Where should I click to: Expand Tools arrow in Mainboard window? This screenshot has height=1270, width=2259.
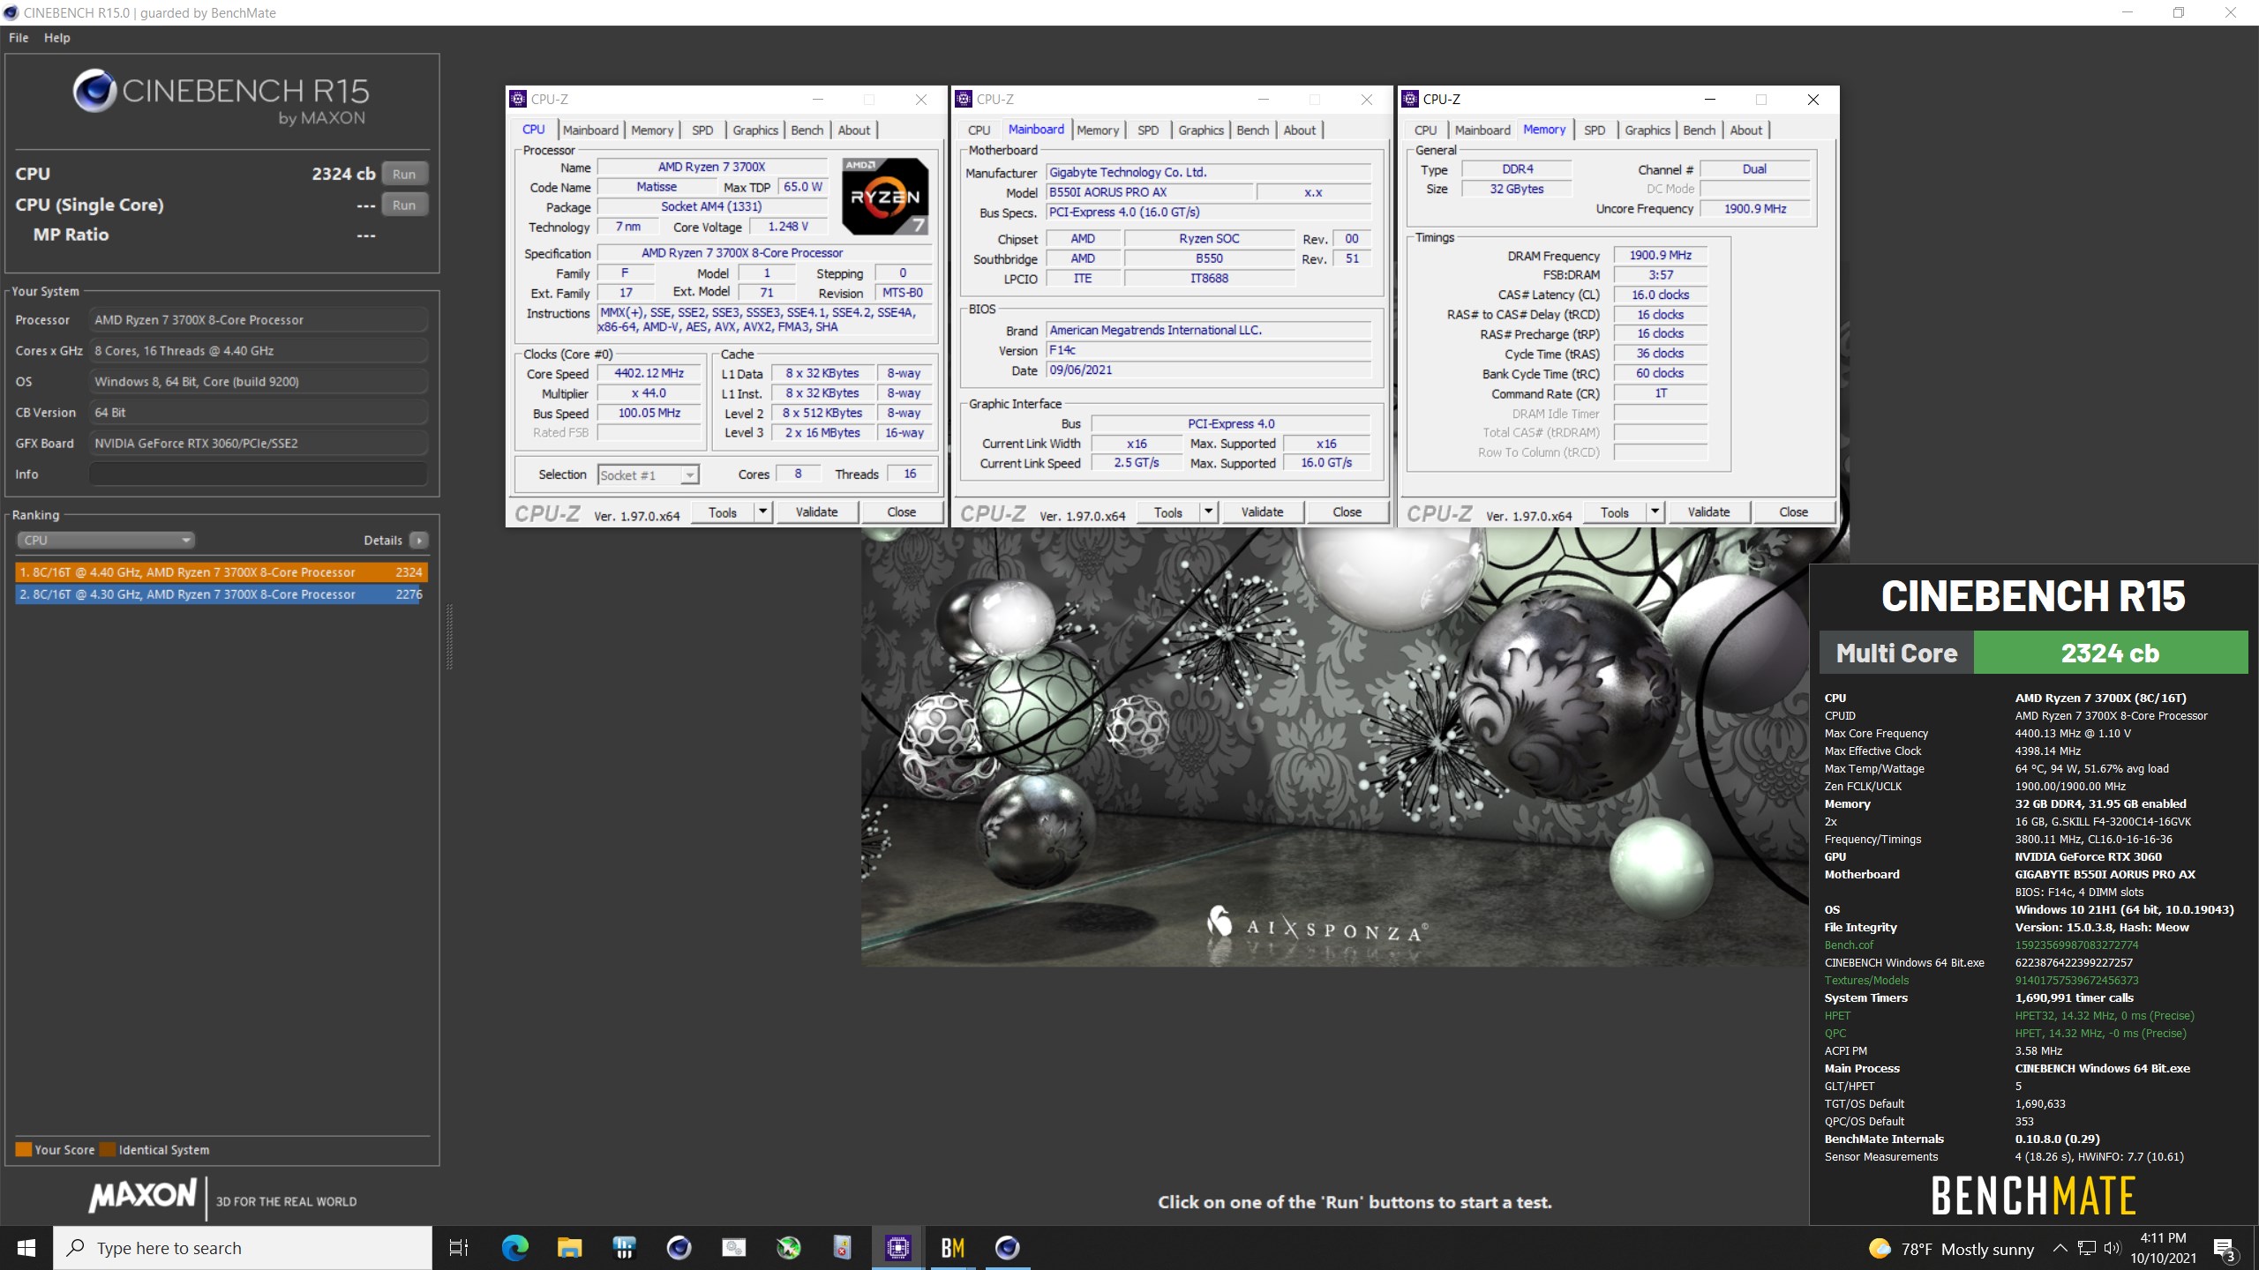(x=1209, y=512)
